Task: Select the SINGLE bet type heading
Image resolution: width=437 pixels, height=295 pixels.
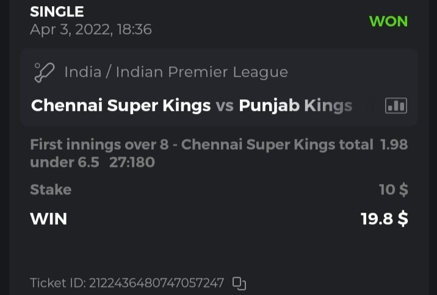Action: (57, 12)
